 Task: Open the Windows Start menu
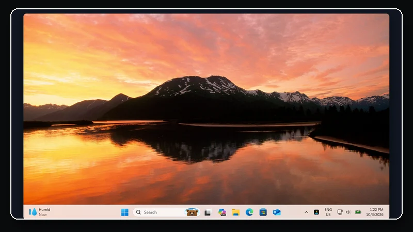124,212
